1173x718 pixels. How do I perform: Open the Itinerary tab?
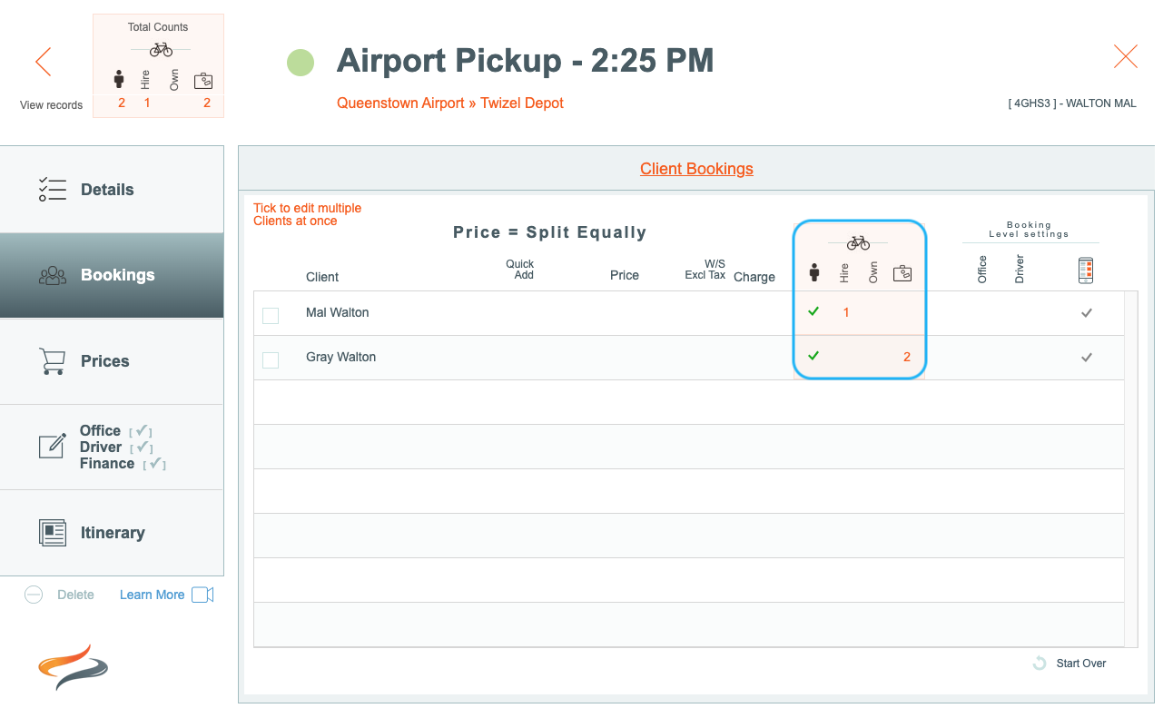(112, 533)
